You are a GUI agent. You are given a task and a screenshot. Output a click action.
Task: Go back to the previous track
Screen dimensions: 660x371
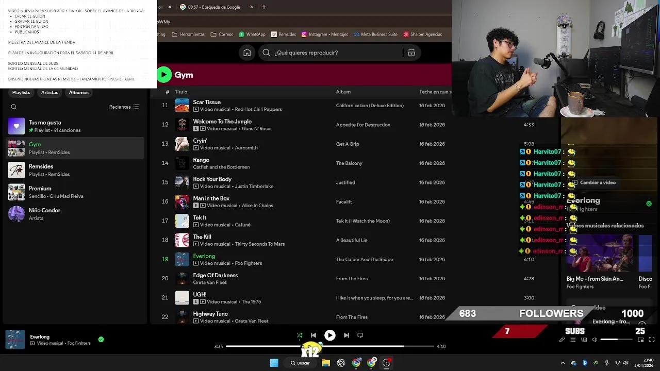click(x=313, y=335)
